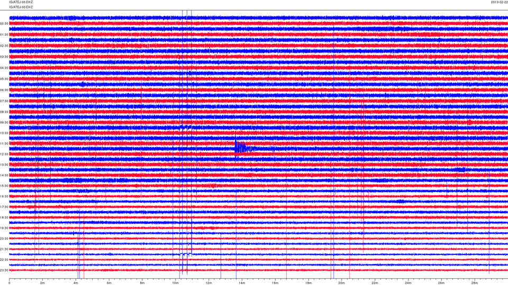Screen dimensions: 508x285
Task: Click the 14:30 time label
Action: point(4,175)
